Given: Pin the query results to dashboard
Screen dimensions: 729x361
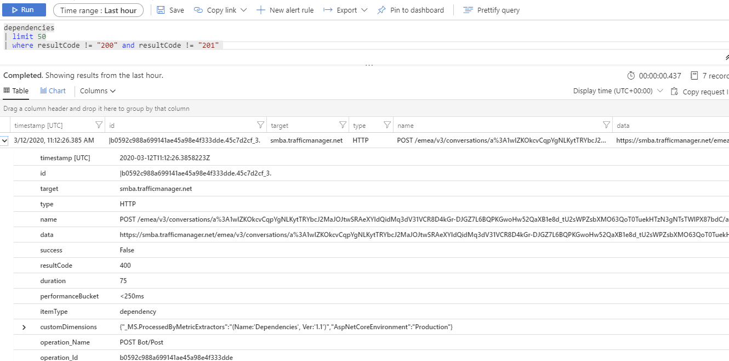Looking at the screenshot, I should click(411, 9).
